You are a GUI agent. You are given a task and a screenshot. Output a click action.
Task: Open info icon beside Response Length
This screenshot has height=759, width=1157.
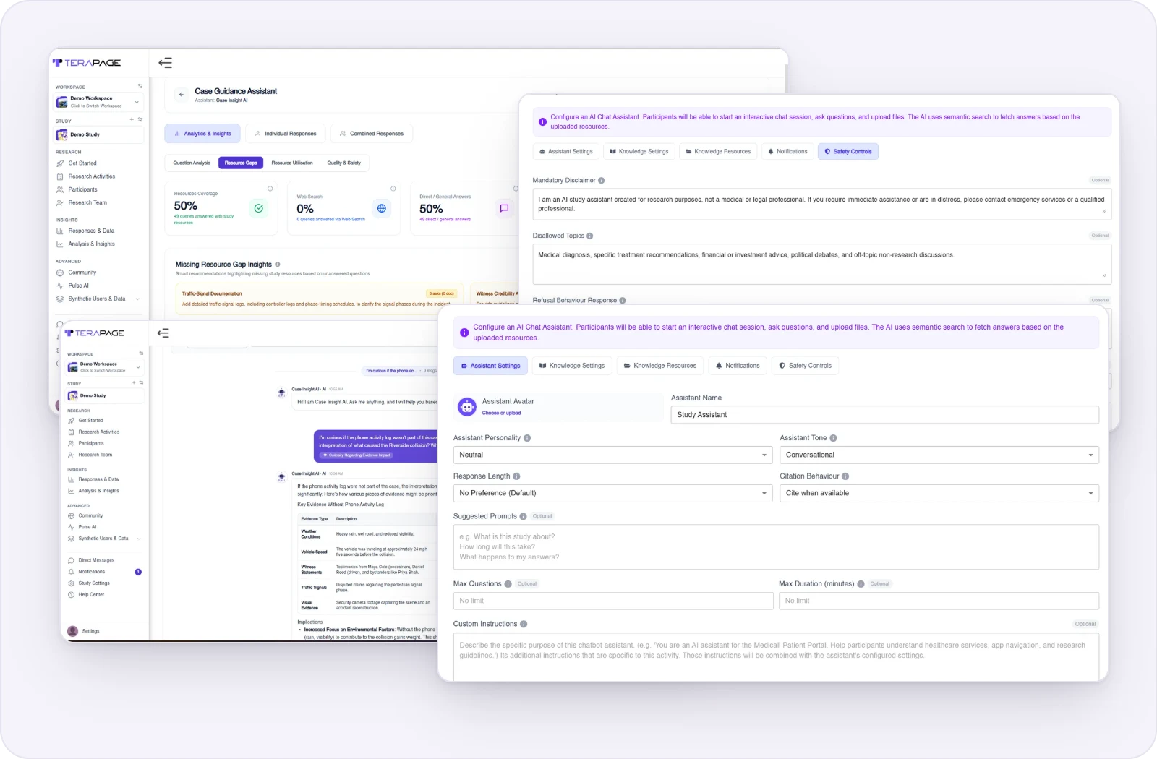coord(516,476)
